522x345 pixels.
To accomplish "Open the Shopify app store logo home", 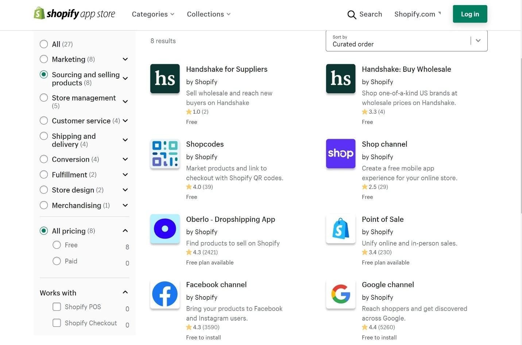I will (x=74, y=14).
